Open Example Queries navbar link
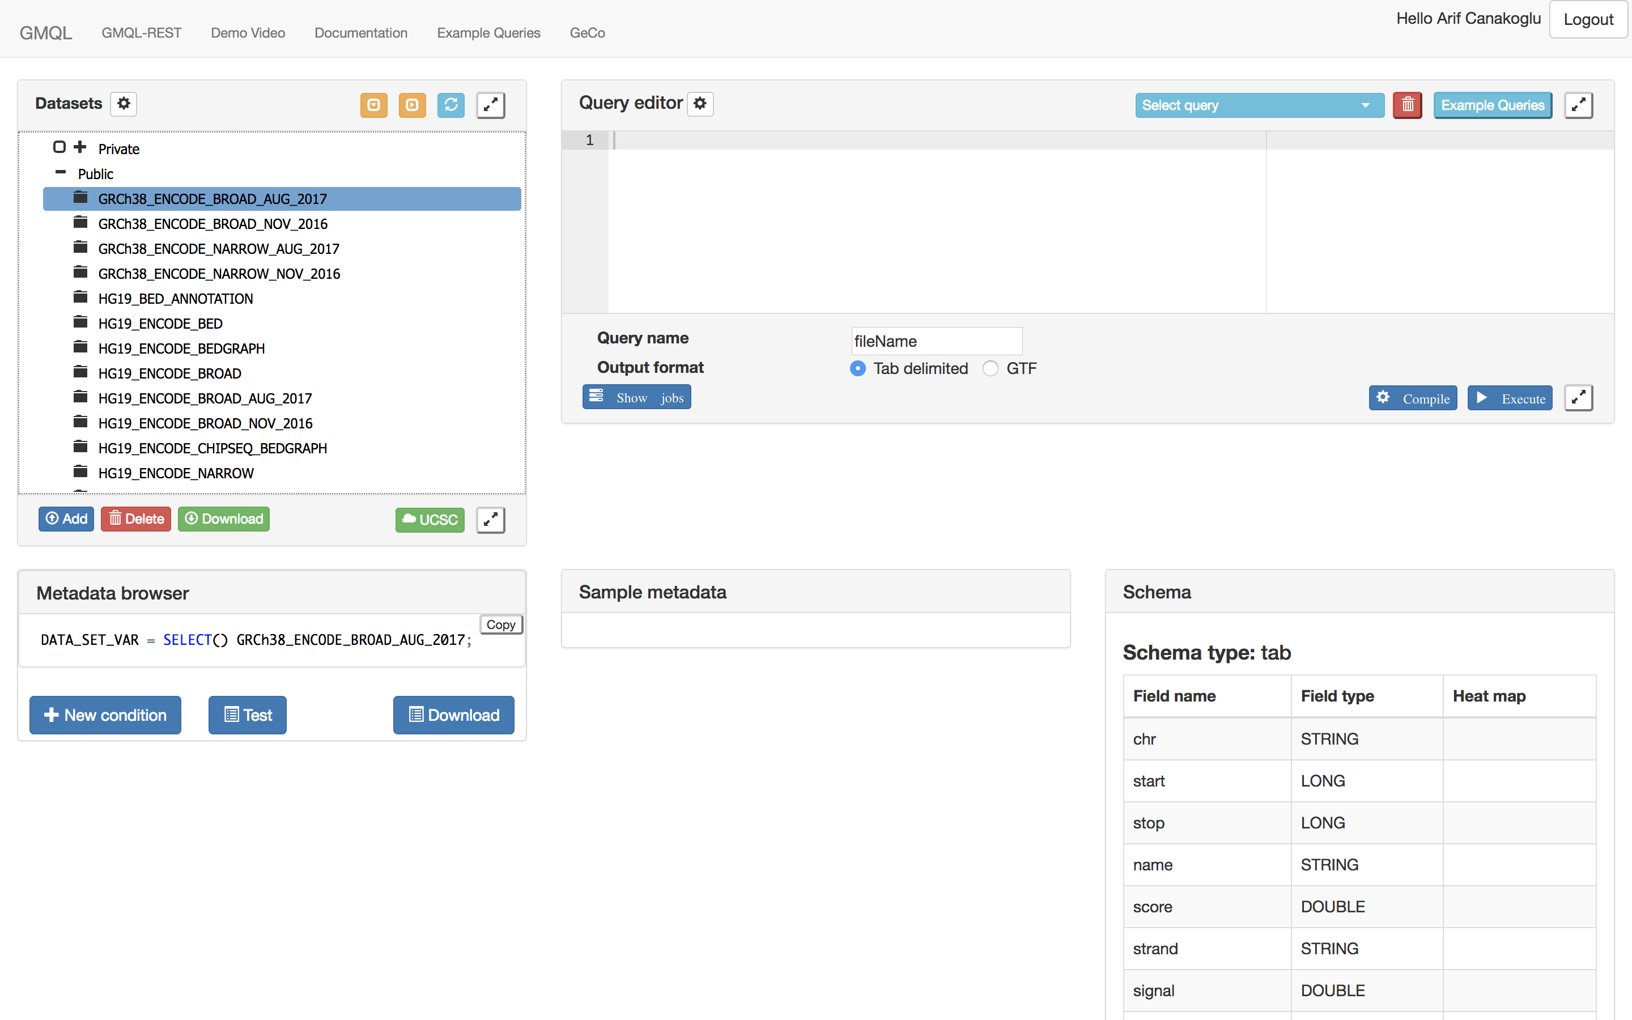Image resolution: width=1632 pixels, height=1020 pixels. [x=489, y=33]
